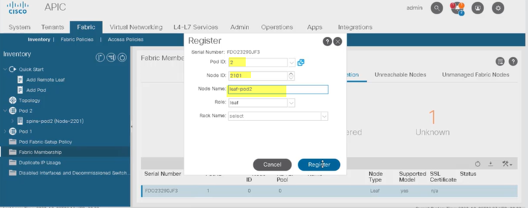
Task: Switch to the Tenants menu
Action: pyautogui.click(x=53, y=27)
